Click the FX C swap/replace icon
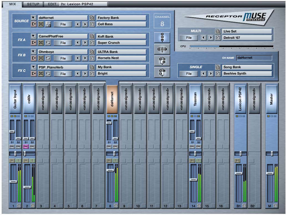The height and width of the screenshot is (215, 286). (48, 74)
